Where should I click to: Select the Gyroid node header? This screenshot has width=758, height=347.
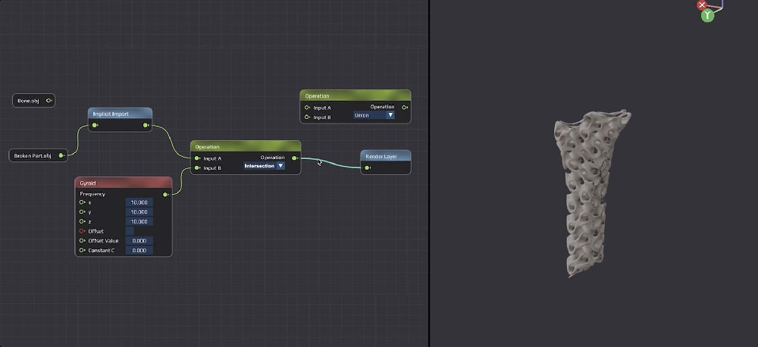pos(124,183)
